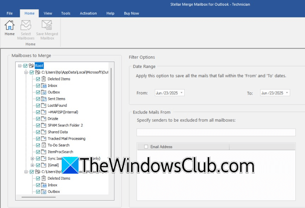This screenshot has width=305, height=208.
Task: Uncheck the first Outbox checkbox
Action: point(38,92)
